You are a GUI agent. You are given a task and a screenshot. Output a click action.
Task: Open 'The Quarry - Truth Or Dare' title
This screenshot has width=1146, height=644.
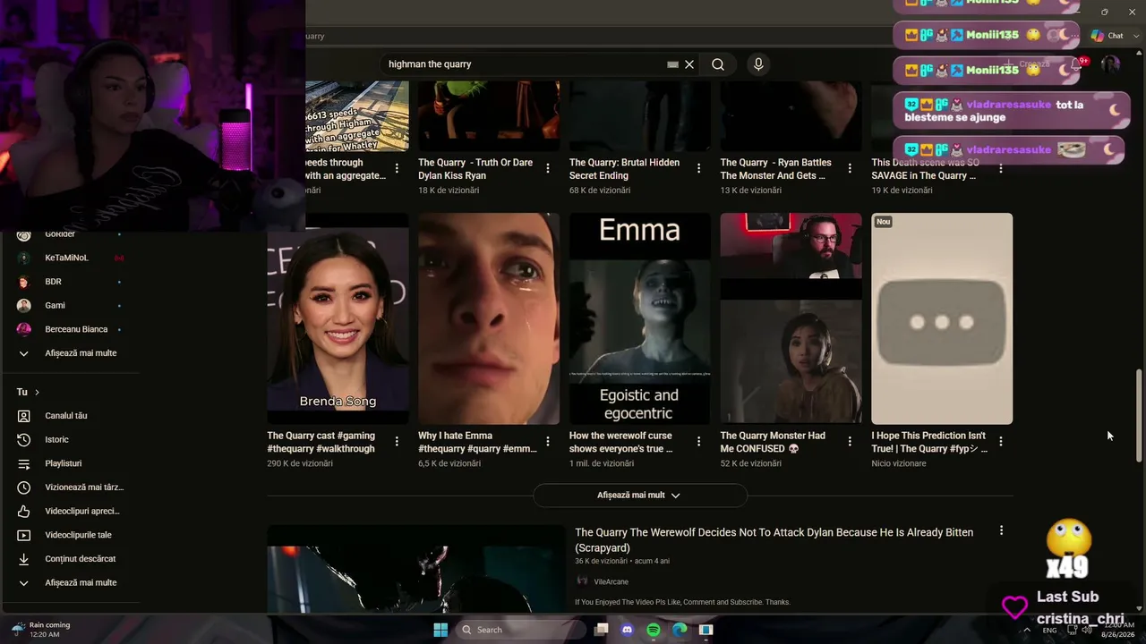point(475,169)
